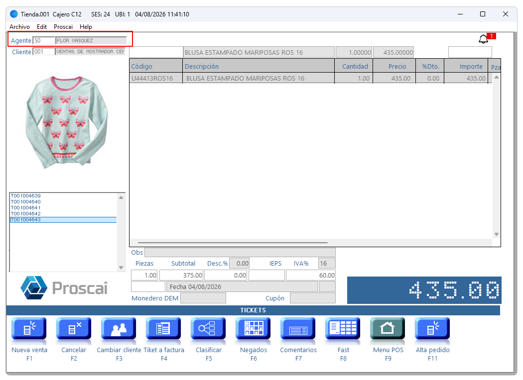Open the Clasificar F5 icon
The height and width of the screenshot is (380, 523).
208,328
